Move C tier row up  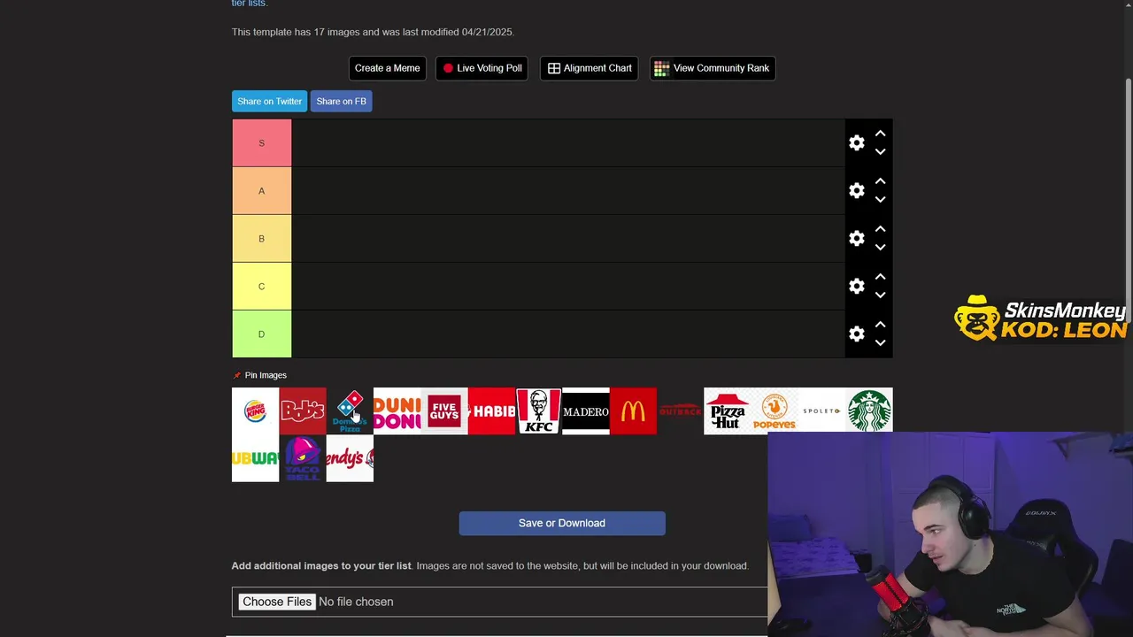pos(880,277)
